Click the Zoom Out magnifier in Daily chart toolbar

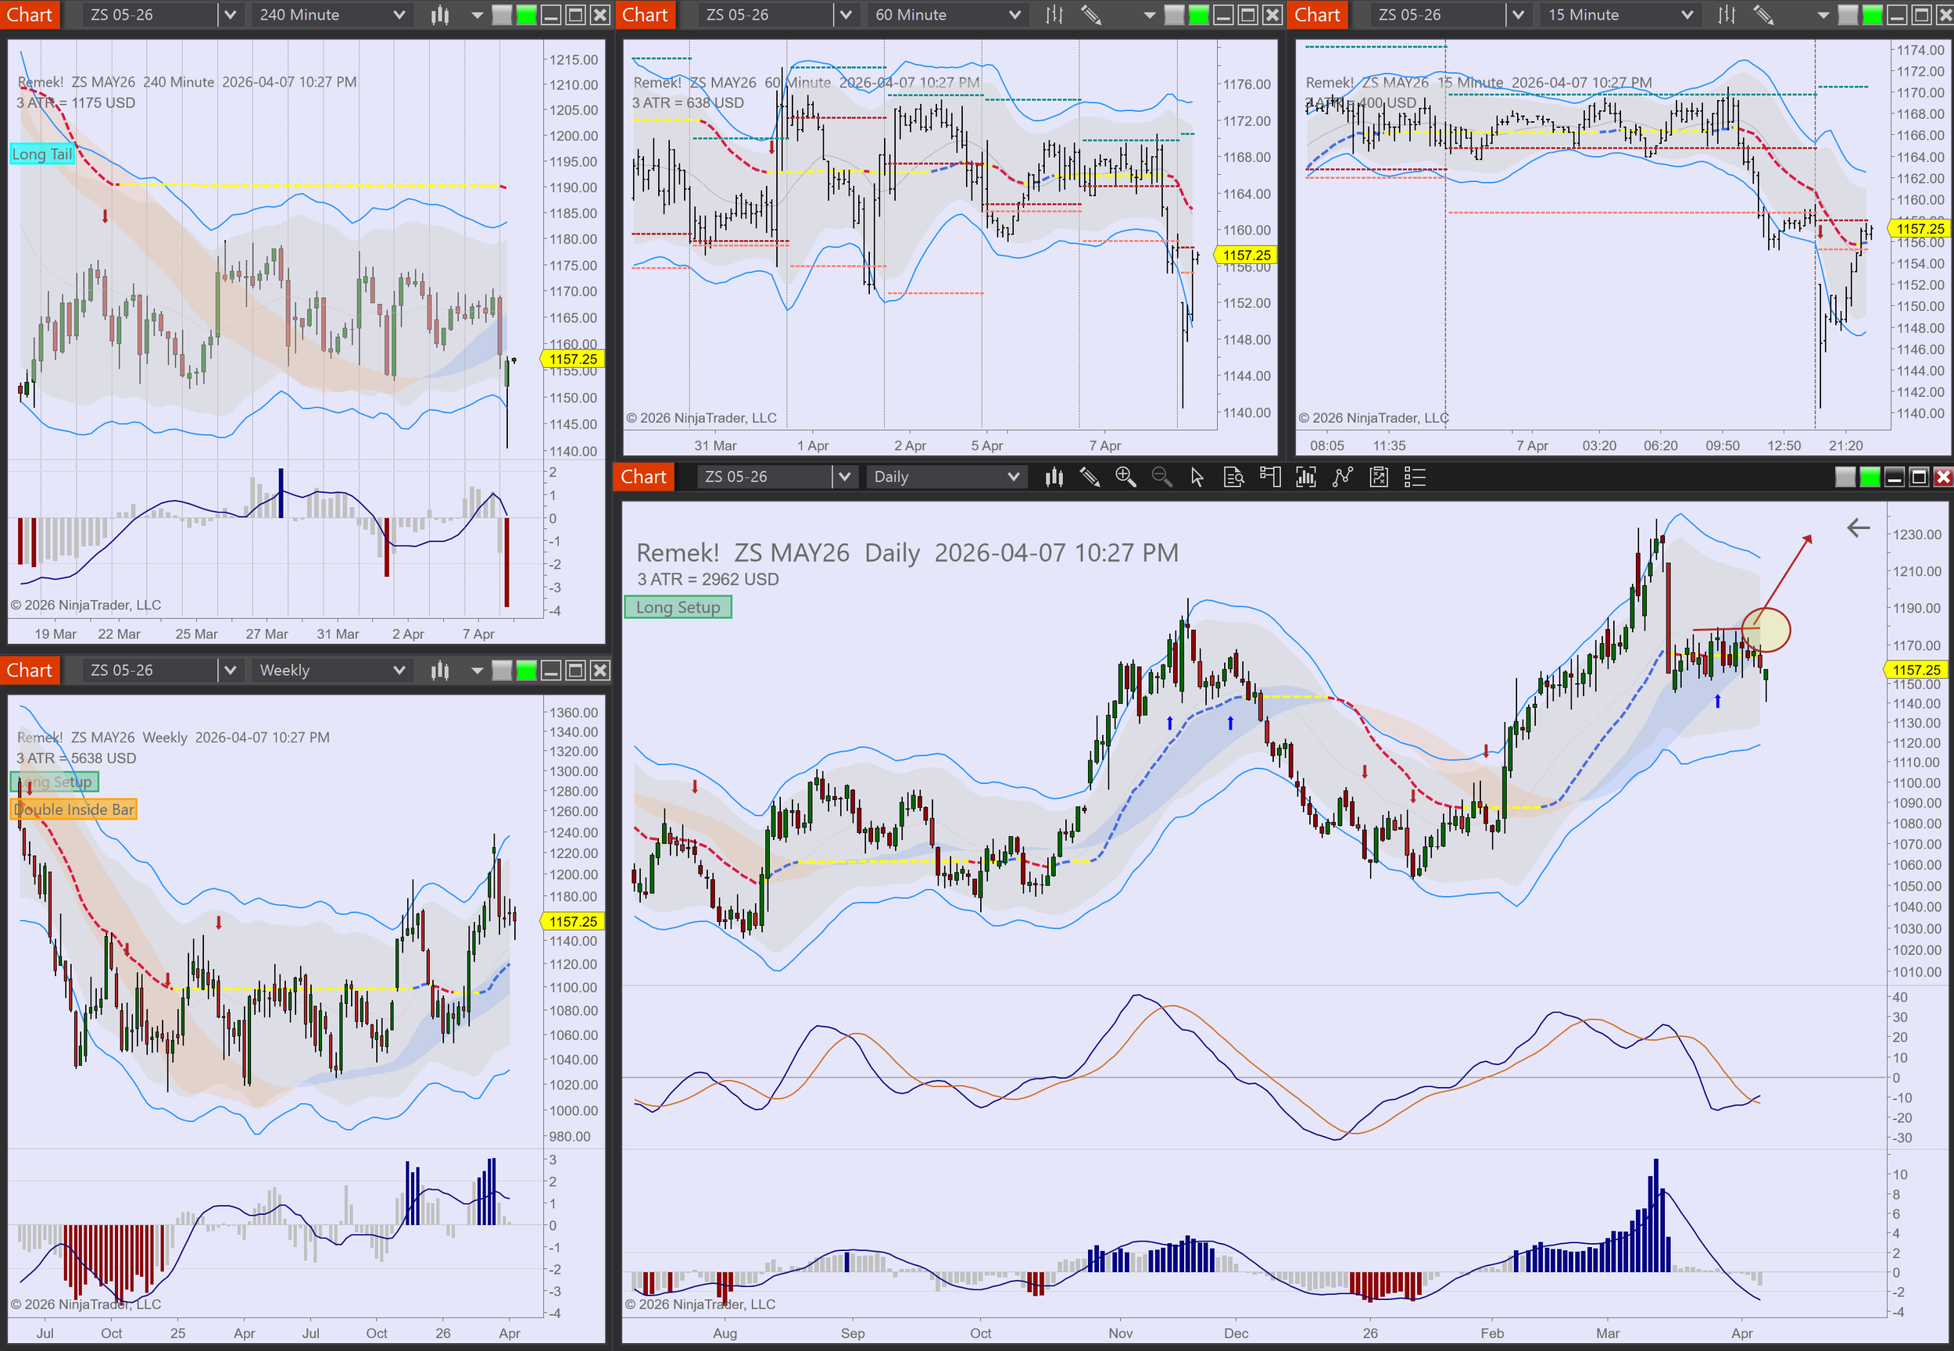tap(1161, 477)
